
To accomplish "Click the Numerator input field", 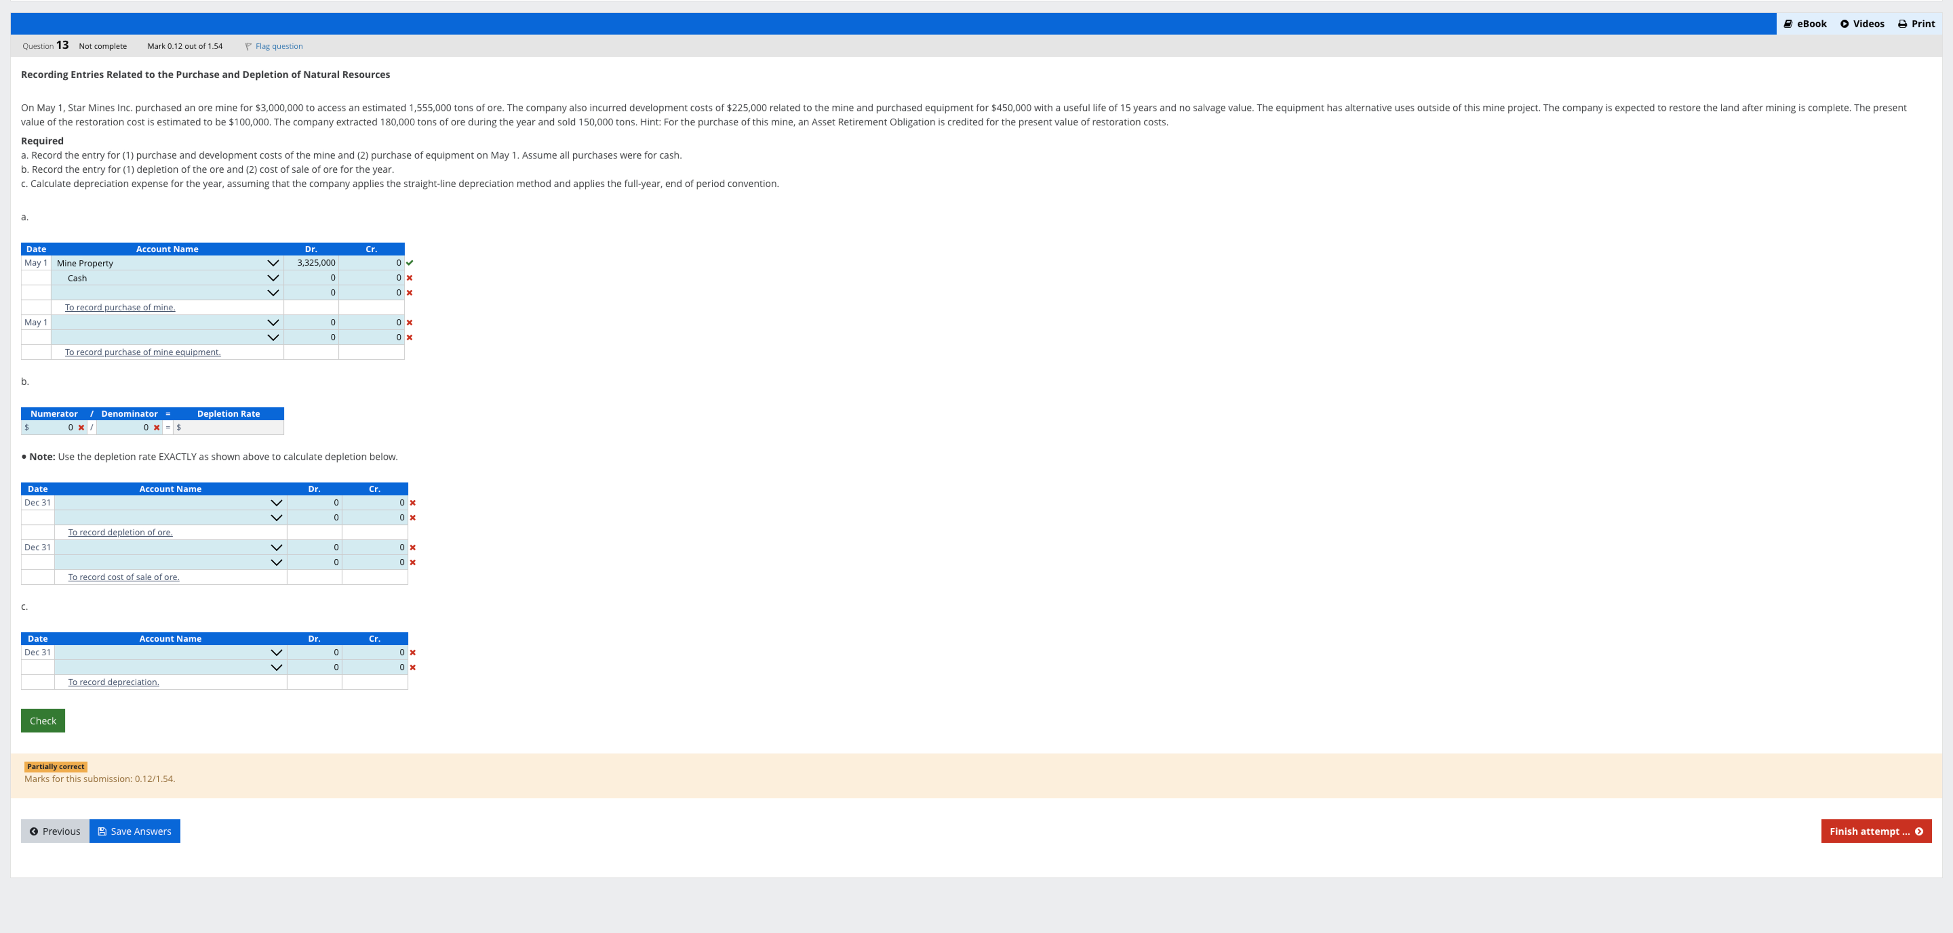I will [x=53, y=427].
